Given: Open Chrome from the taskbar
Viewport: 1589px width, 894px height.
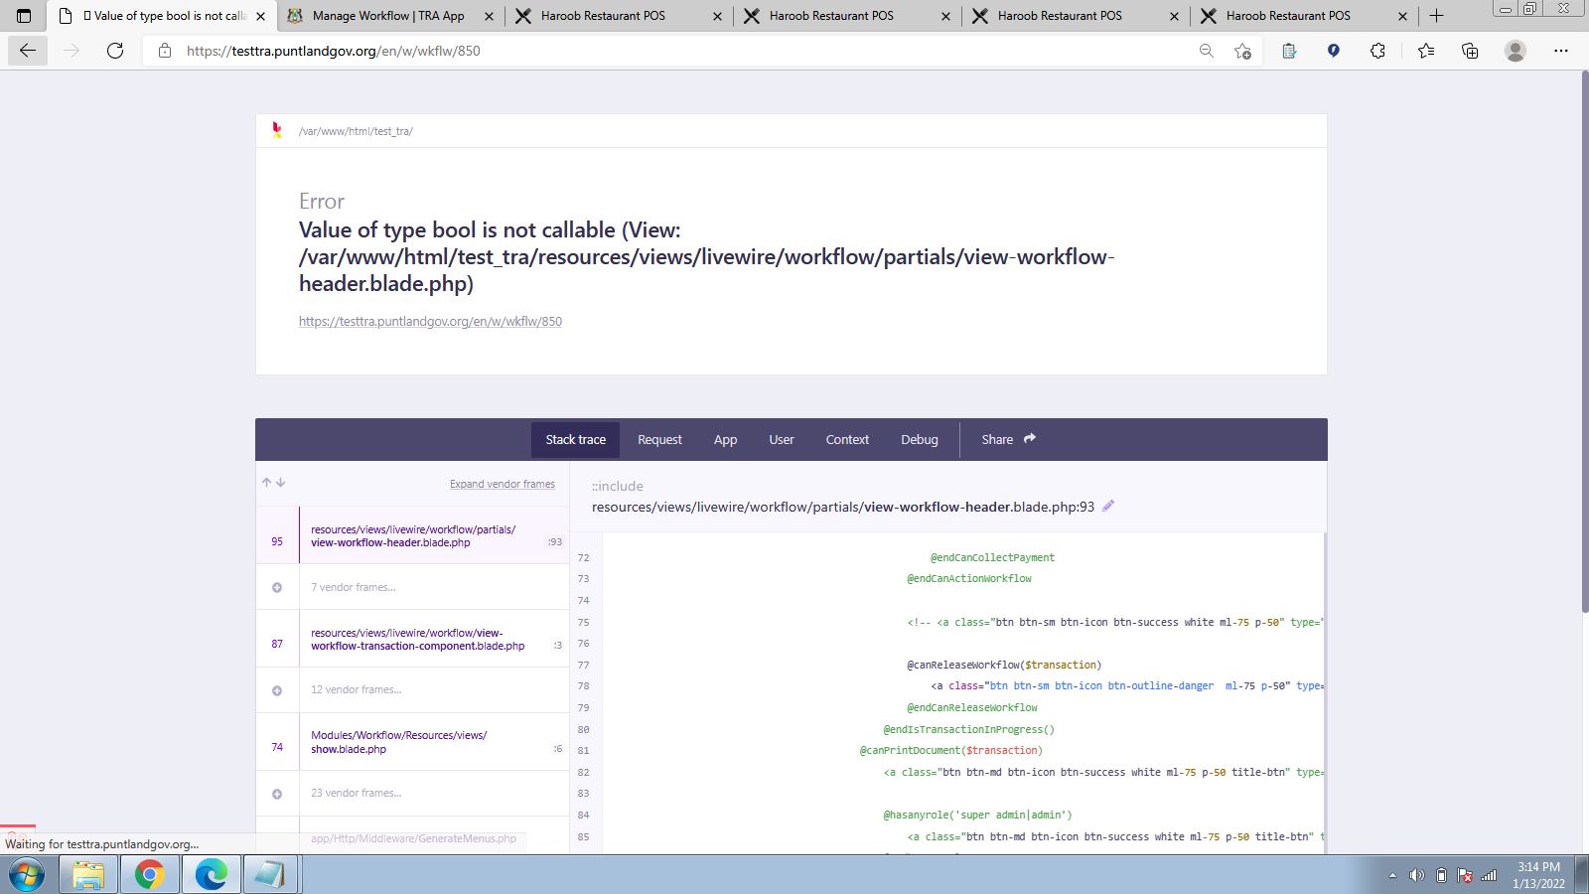Looking at the screenshot, I should (x=150, y=875).
